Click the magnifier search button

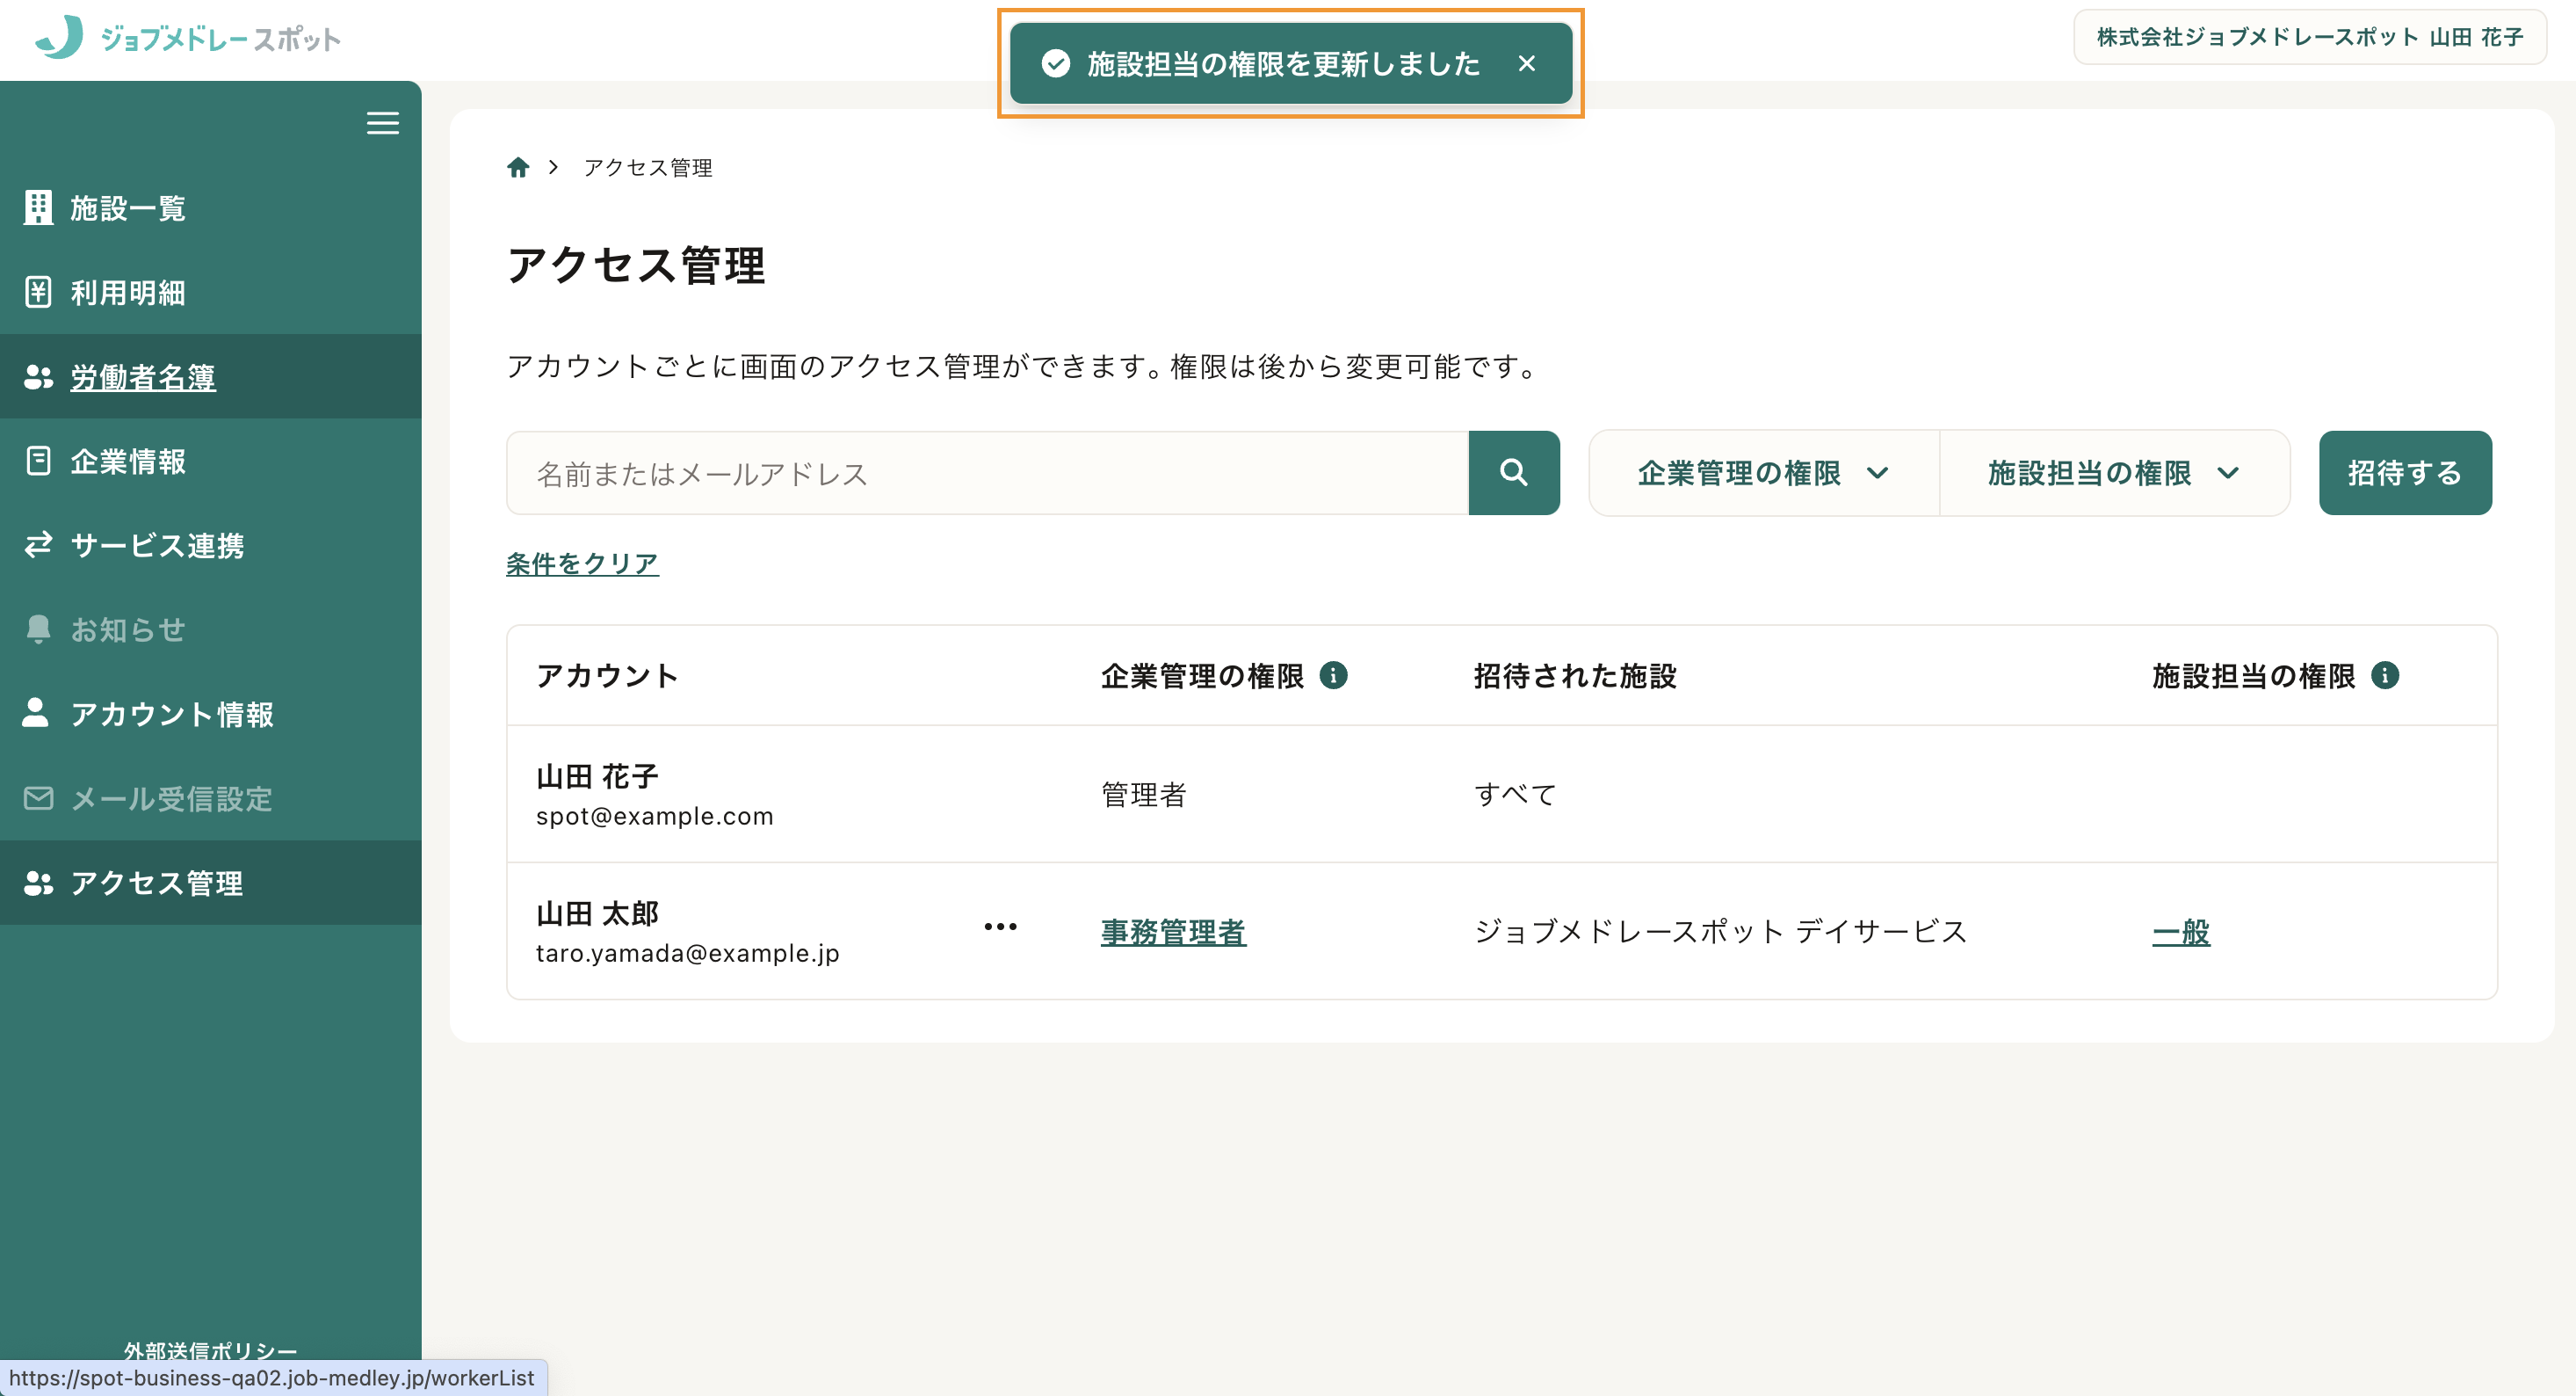tap(1514, 473)
